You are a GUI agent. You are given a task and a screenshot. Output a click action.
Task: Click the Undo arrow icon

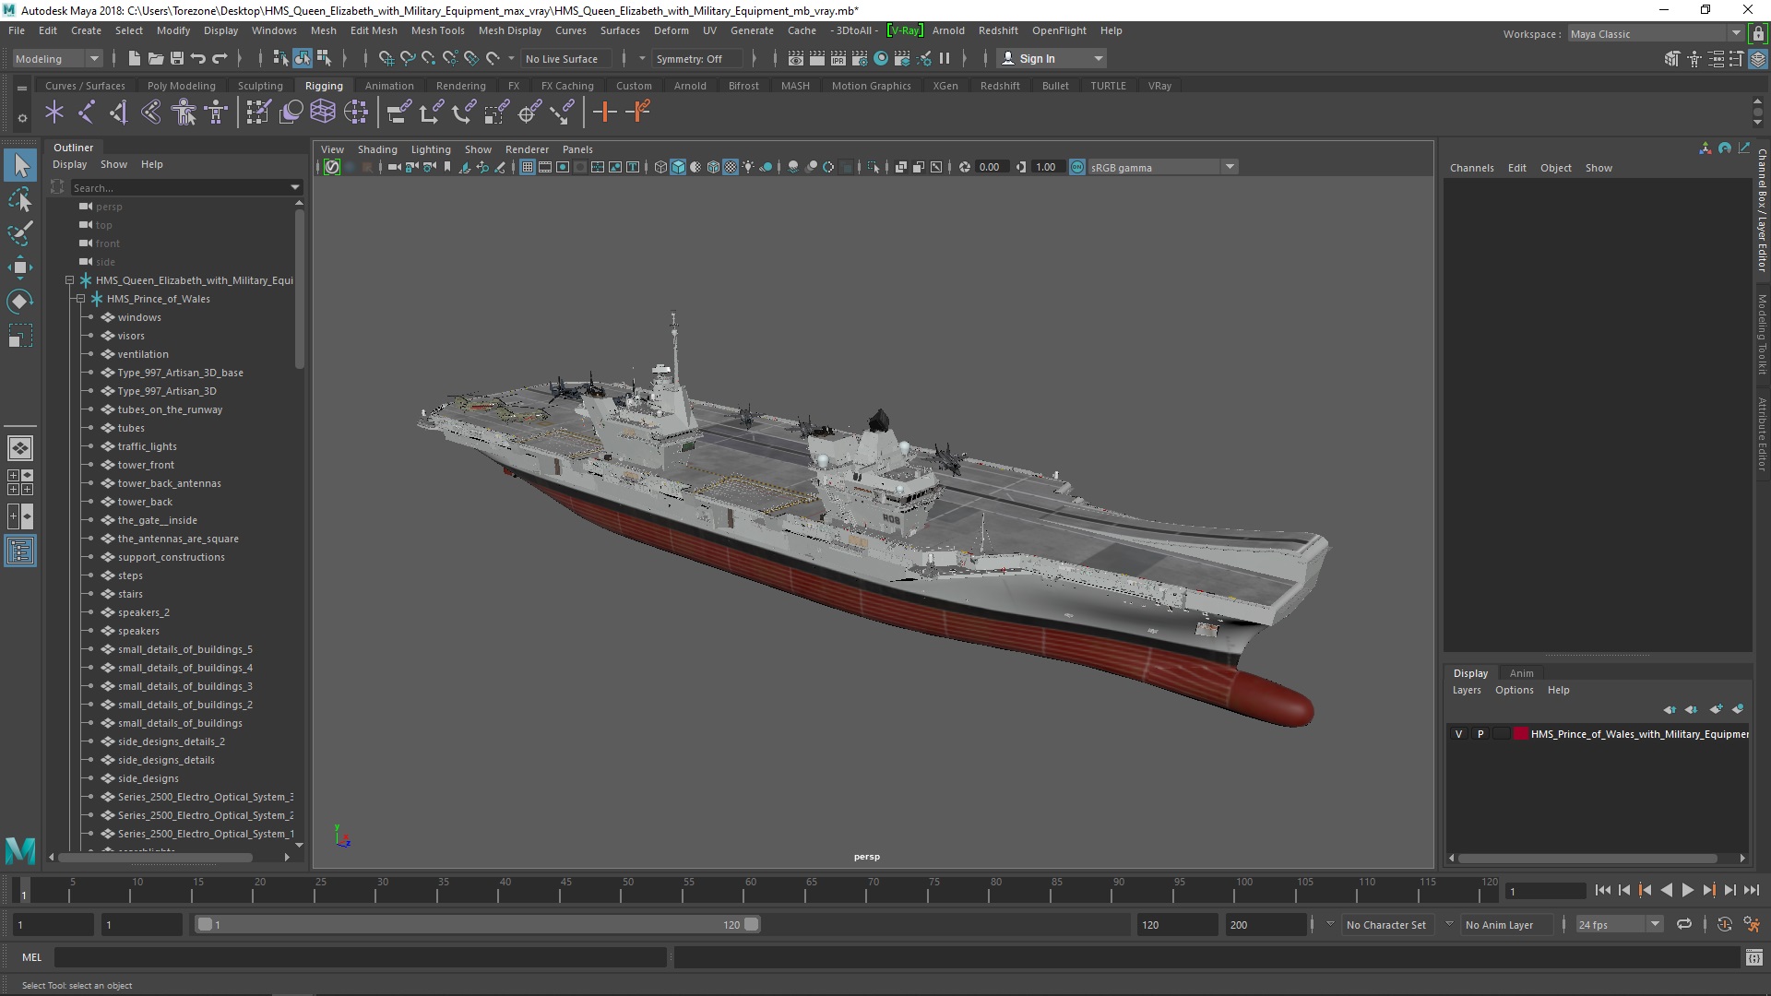(197, 58)
